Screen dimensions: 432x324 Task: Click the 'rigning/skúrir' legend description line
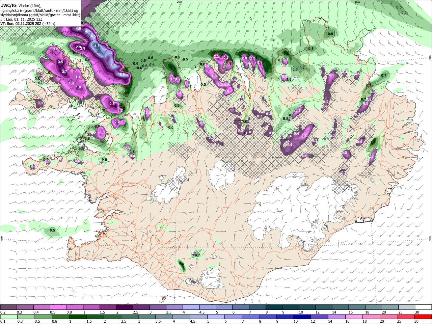[39, 10]
